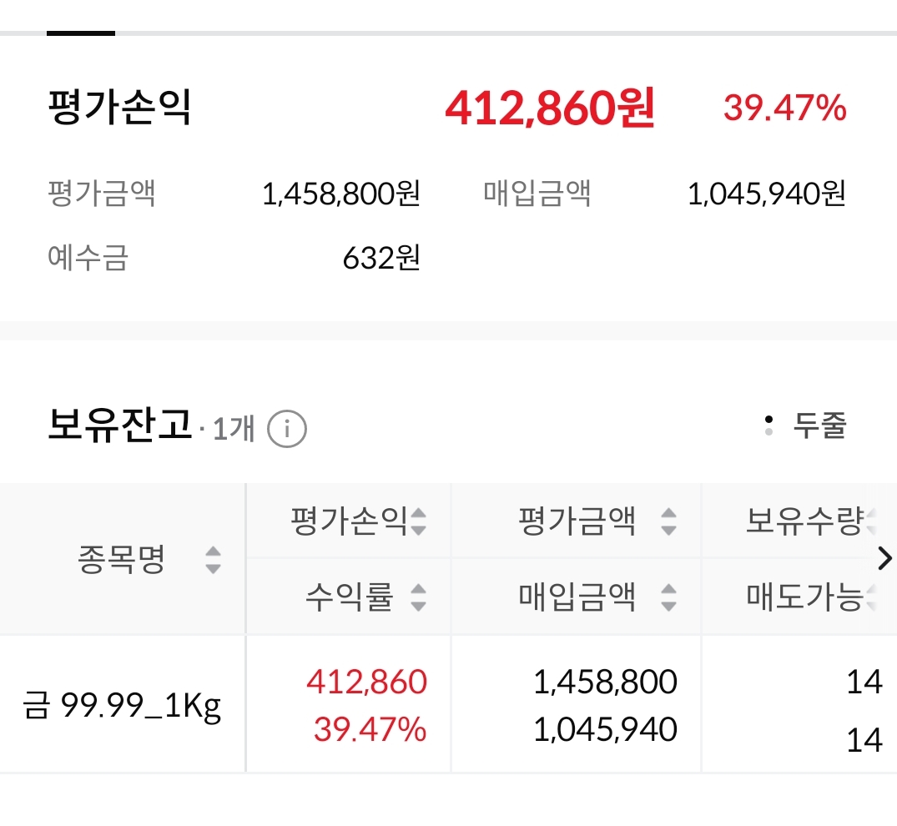Sort holdings by 수익률 arrows

click(x=418, y=597)
